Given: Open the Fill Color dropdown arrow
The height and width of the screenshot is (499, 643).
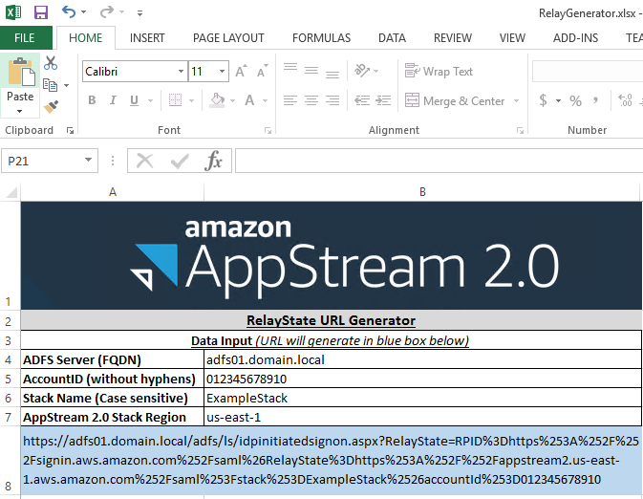Looking at the screenshot, I should (x=232, y=100).
